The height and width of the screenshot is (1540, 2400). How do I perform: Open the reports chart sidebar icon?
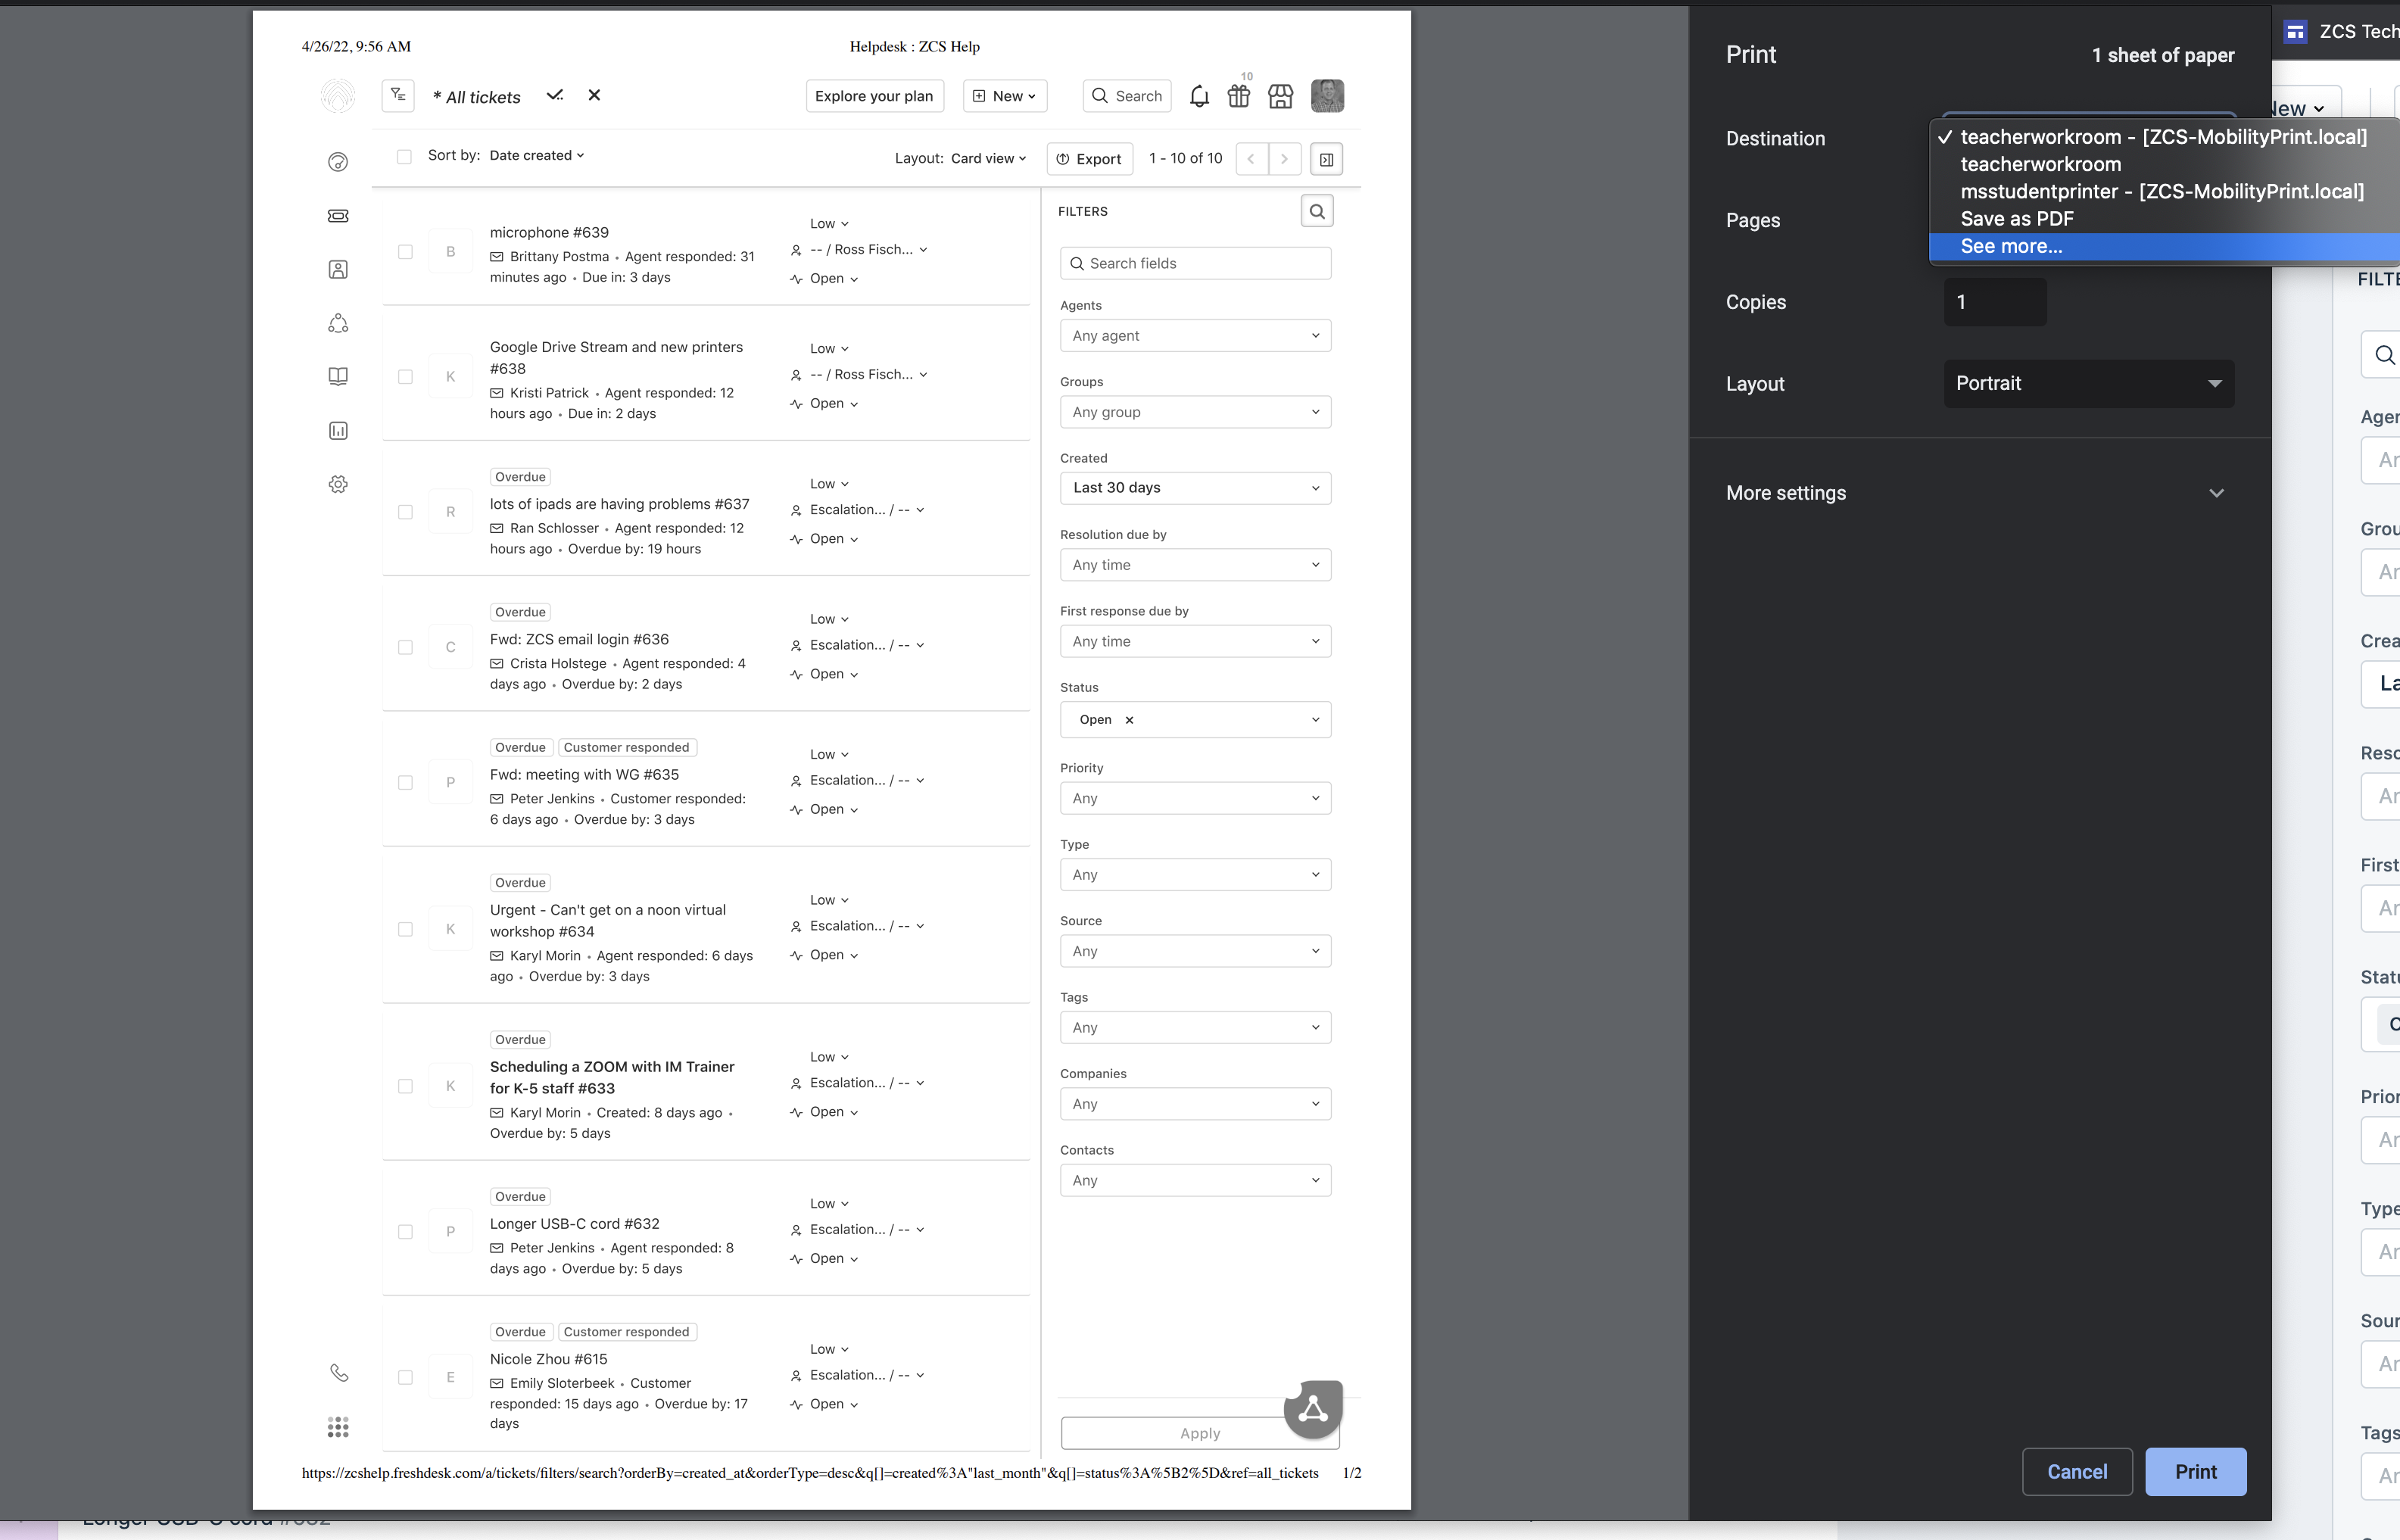tap(338, 431)
